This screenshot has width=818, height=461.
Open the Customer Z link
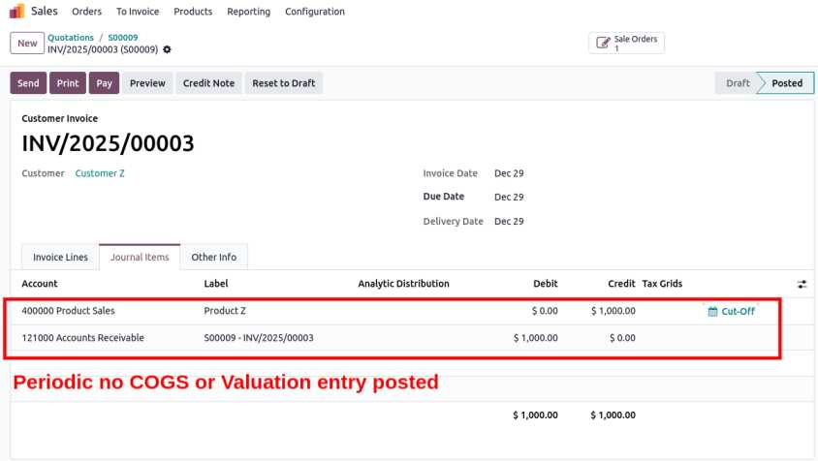coord(100,173)
